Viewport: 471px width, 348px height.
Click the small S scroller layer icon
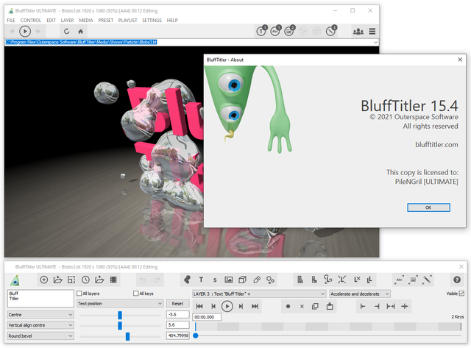coord(215,280)
